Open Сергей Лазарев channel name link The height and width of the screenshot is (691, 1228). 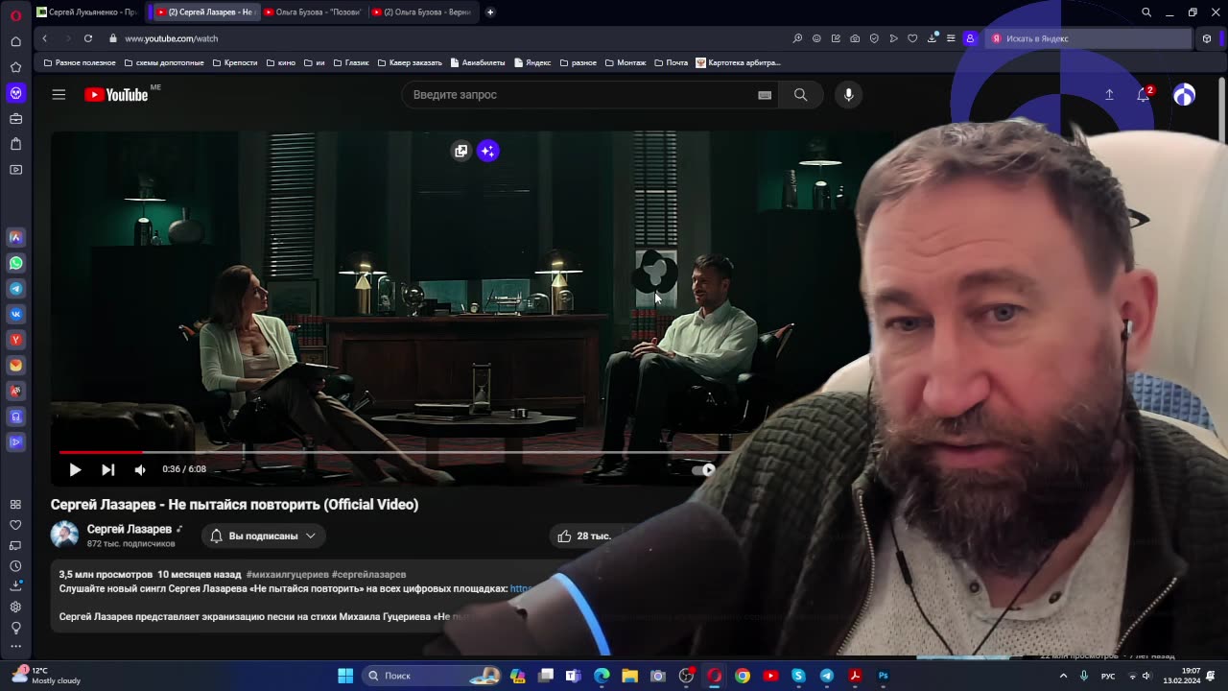(x=129, y=529)
